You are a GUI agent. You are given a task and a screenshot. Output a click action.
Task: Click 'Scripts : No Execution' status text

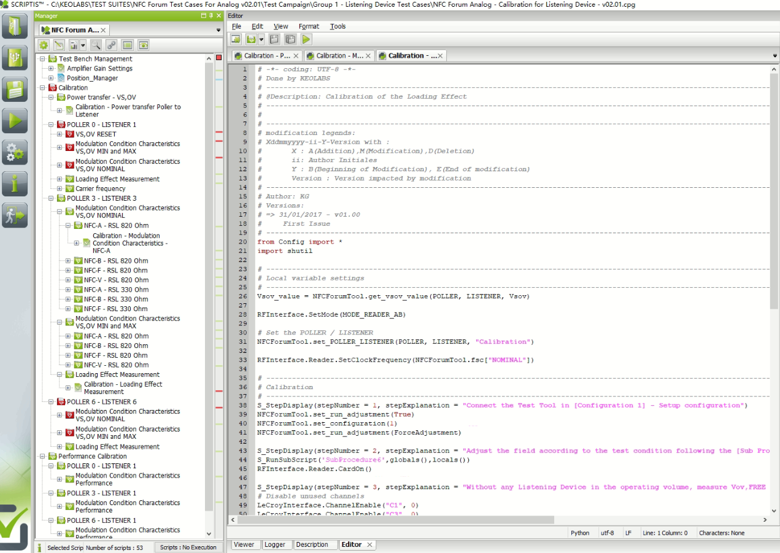188,547
